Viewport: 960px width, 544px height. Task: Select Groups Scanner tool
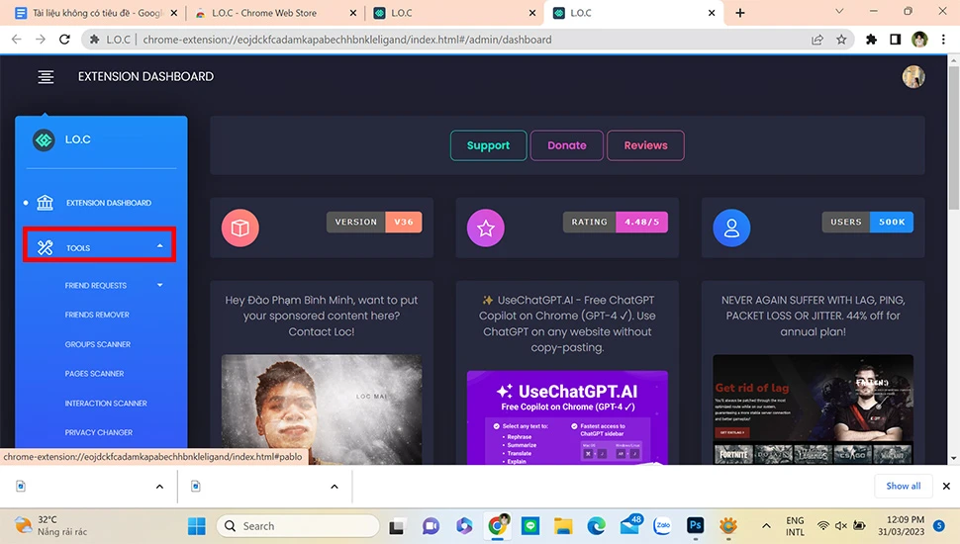point(98,344)
